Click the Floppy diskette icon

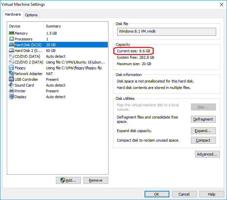point(11,68)
